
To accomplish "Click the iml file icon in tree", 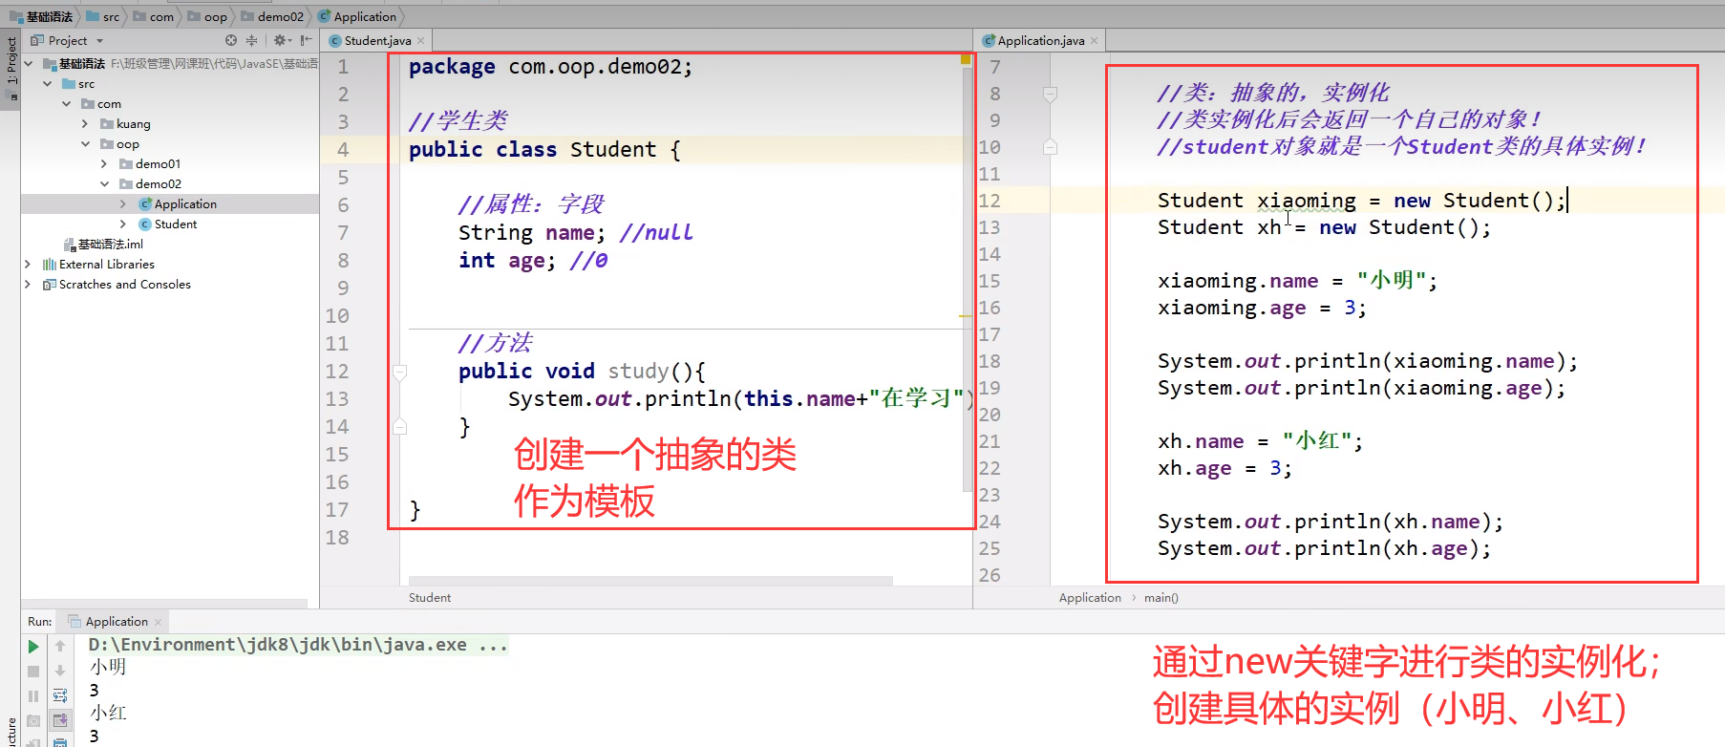I will pyautogui.click(x=69, y=245).
